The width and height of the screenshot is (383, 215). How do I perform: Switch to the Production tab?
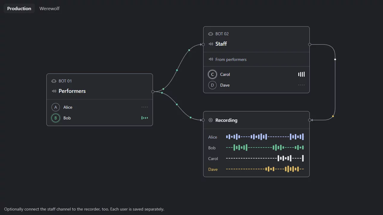pos(19,8)
